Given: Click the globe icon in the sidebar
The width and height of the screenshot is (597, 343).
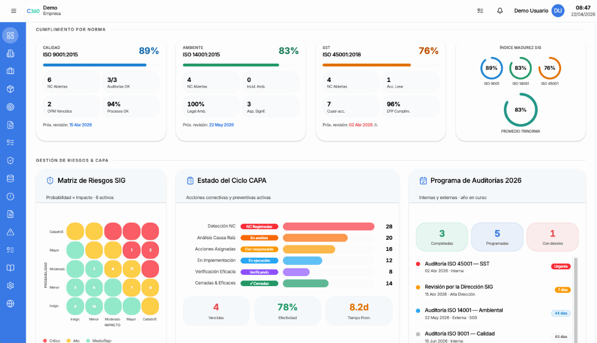Looking at the screenshot, I should [10, 303].
